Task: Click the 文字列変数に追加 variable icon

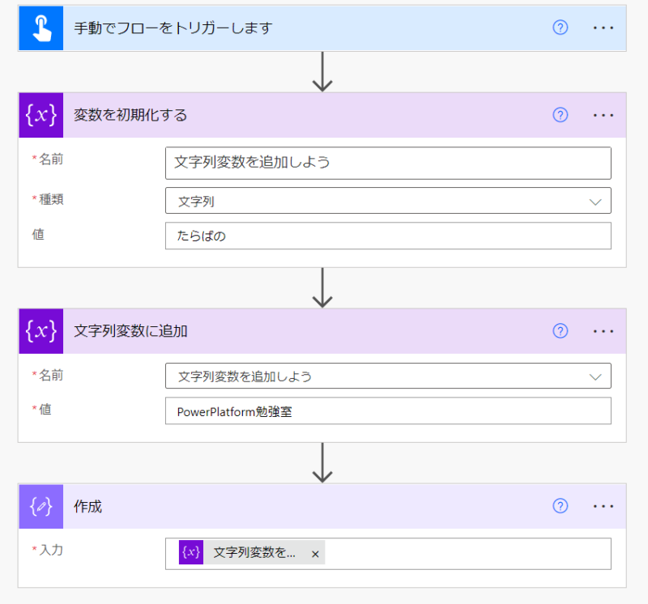Action: click(40, 330)
